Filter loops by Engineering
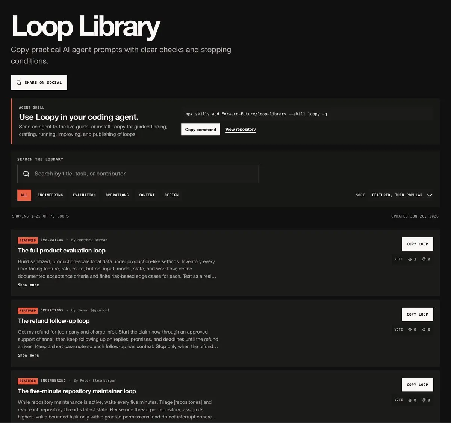451x423 pixels. tap(50, 195)
